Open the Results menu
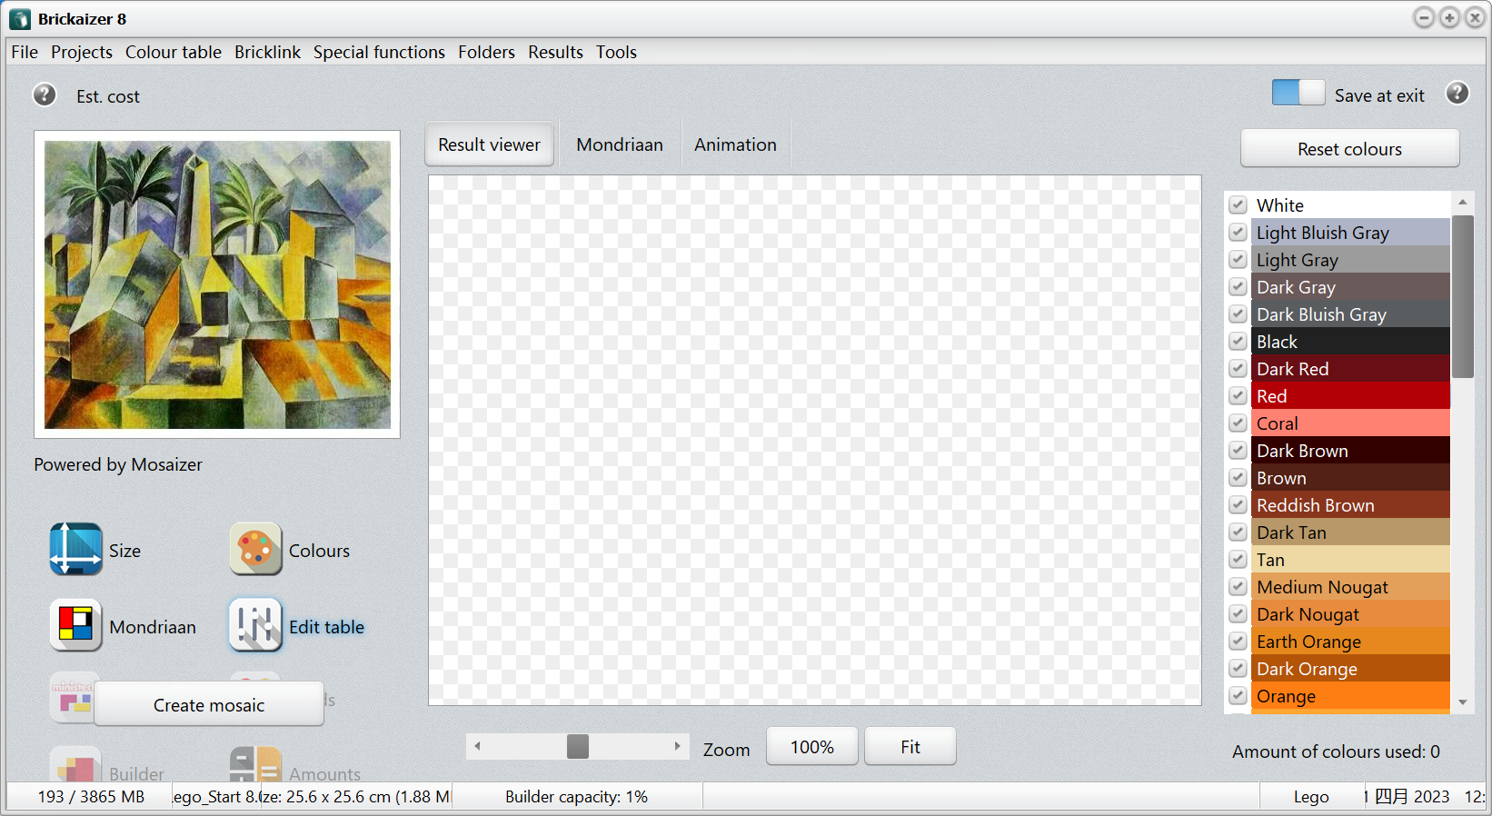Image resolution: width=1492 pixels, height=816 pixels. pos(555,52)
